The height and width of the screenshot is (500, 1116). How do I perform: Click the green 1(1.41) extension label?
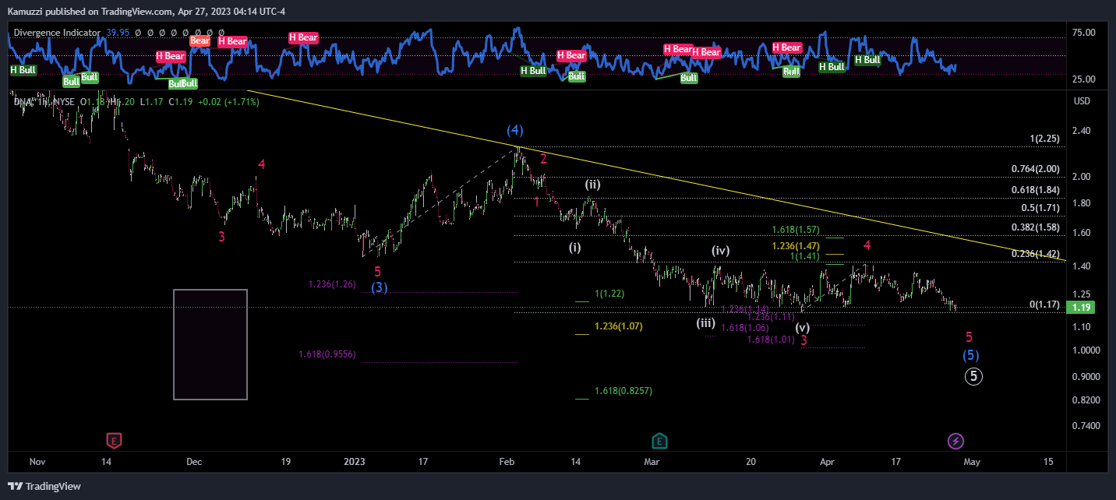click(x=805, y=255)
